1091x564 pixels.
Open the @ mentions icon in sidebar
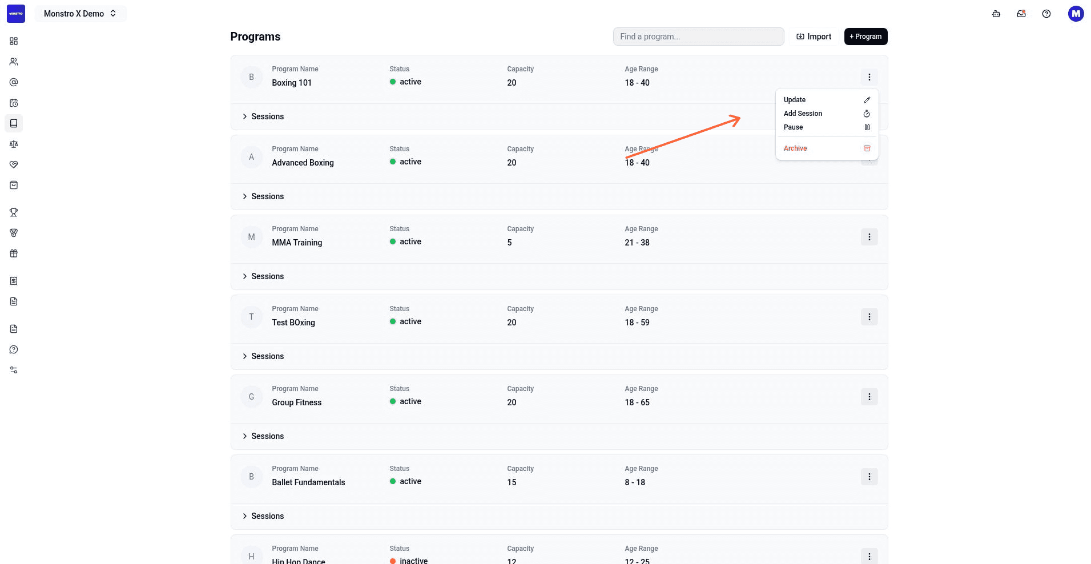[x=14, y=82]
